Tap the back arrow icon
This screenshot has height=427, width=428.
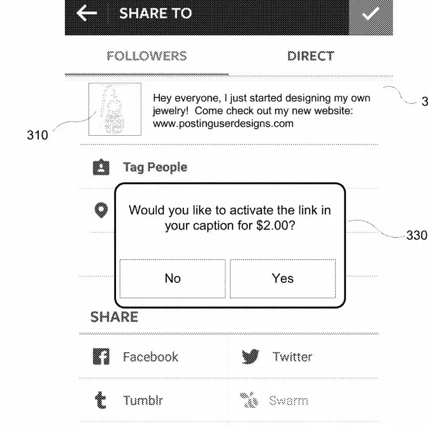[x=87, y=13]
